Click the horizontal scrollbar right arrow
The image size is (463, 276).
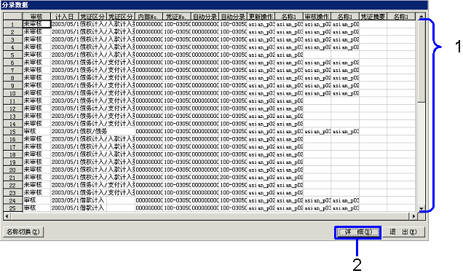pos(413,216)
